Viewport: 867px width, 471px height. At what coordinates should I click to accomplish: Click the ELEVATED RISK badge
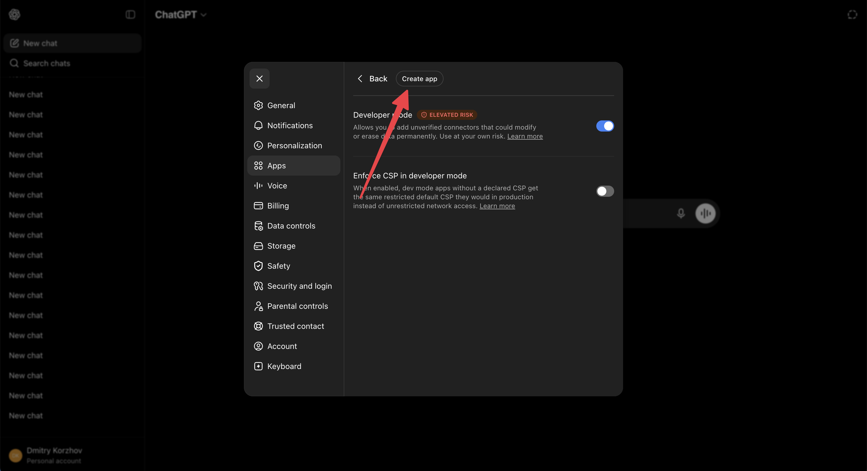click(447, 115)
